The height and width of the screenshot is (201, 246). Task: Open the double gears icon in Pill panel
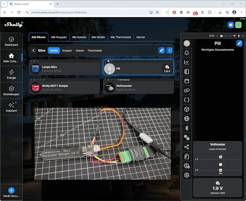coord(187,138)
